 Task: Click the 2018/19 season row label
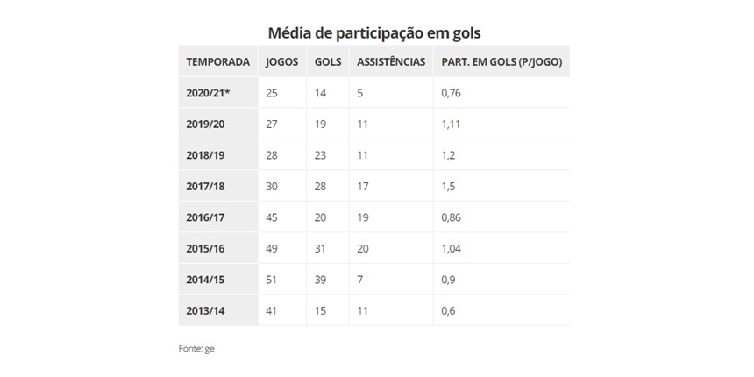[x=206, y=155]
